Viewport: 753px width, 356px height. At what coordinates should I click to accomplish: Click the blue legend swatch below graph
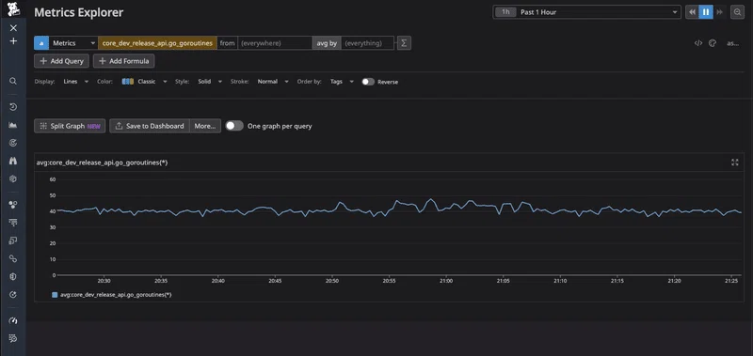(55, 295)
